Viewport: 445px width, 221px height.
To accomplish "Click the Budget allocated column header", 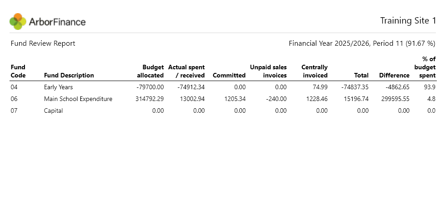I will 150,71.
